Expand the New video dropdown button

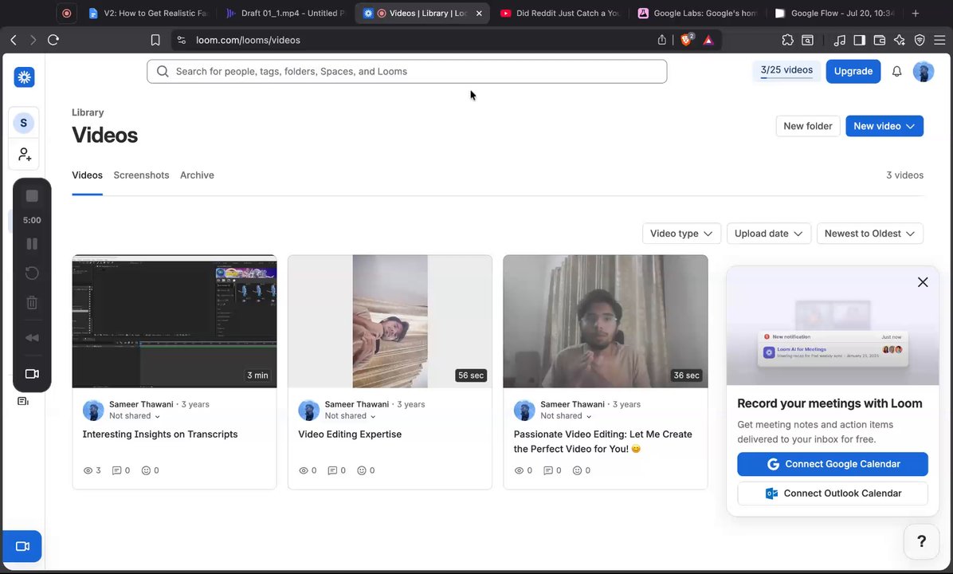point(884,126)
